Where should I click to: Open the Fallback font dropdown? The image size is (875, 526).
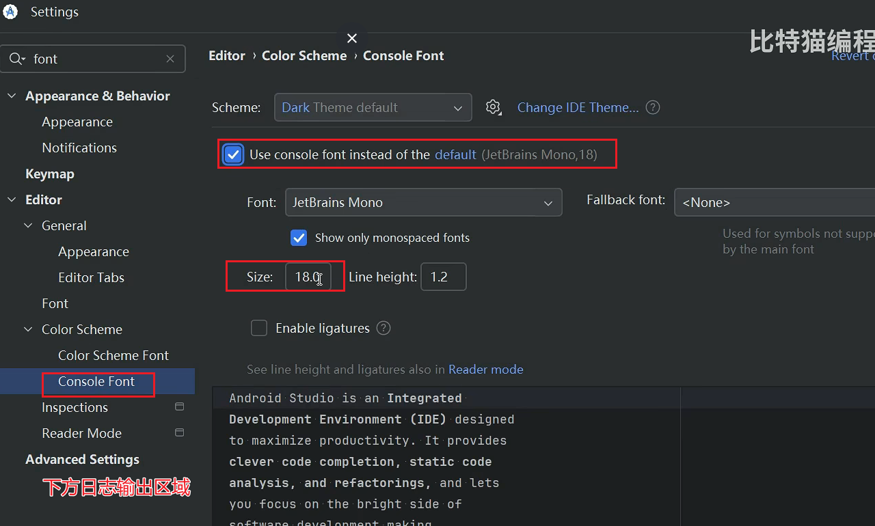(x=775, y=202)
